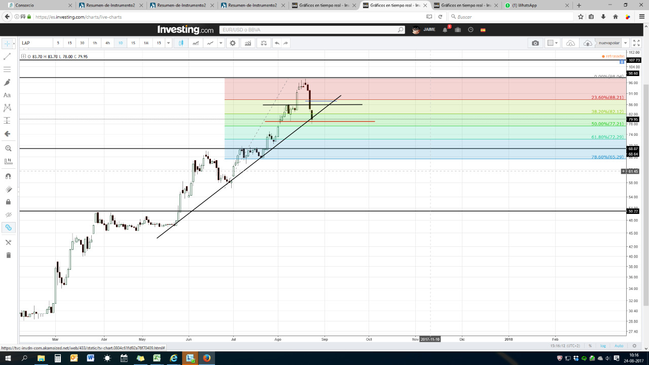Save chart layout to cloud

point(588,43)
